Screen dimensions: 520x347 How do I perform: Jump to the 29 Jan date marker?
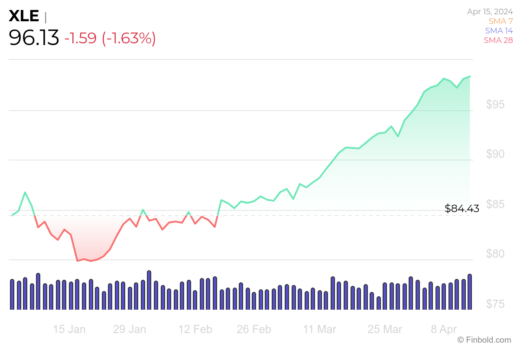[130, 329]
